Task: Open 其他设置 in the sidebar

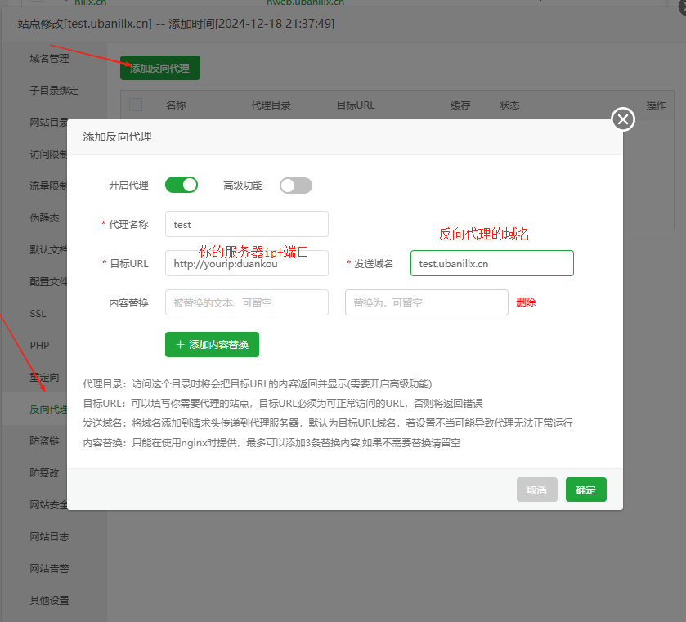Action: click(49, 601)
